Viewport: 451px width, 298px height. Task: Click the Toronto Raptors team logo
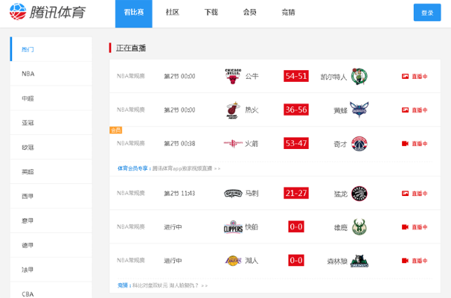click(x=359, y=193)
